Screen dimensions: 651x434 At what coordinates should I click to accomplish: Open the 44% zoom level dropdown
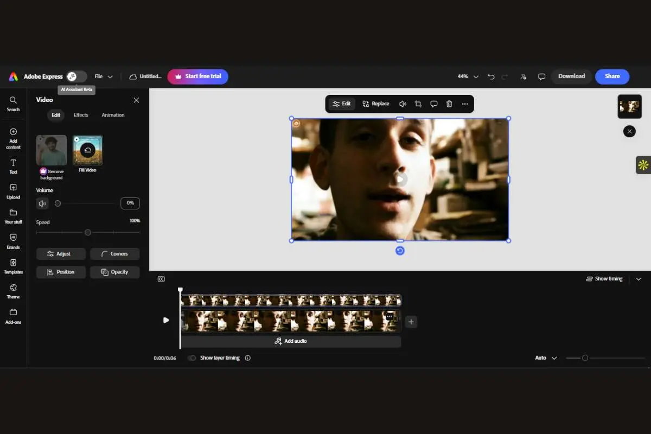point(468,76)
